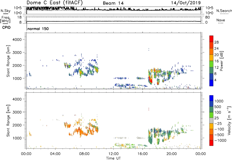
Task: Click the 'Velocity [m s-1]' colorbar title
Action: pyautogui.click(x=229, y=120)
